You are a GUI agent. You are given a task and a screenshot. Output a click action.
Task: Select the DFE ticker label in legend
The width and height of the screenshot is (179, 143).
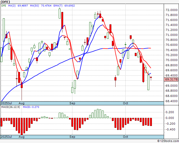click(4, 6)
